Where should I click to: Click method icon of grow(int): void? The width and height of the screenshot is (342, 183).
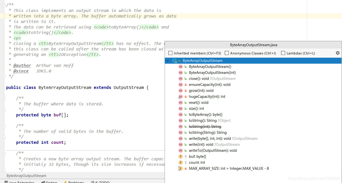point(180,91)
